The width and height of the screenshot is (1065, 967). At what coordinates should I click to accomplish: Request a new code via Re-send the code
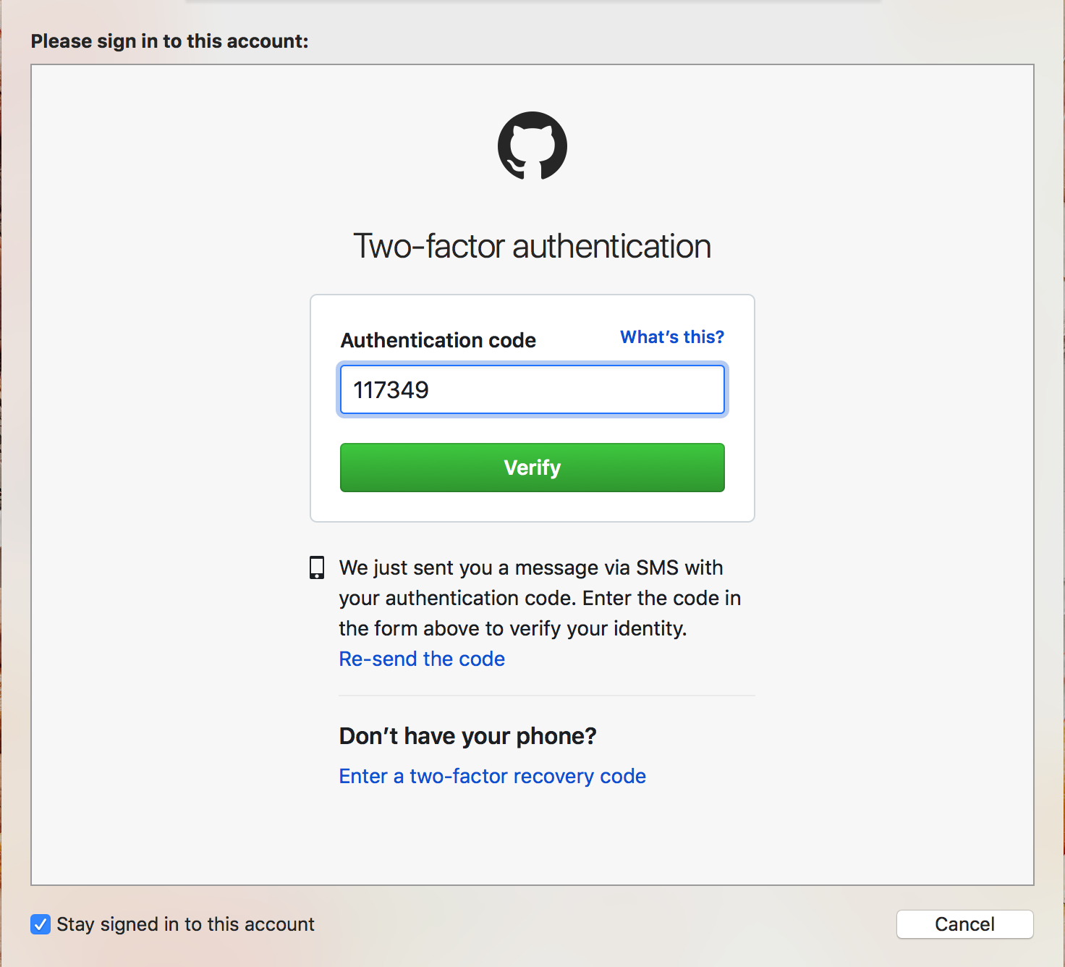click(422, 659)
